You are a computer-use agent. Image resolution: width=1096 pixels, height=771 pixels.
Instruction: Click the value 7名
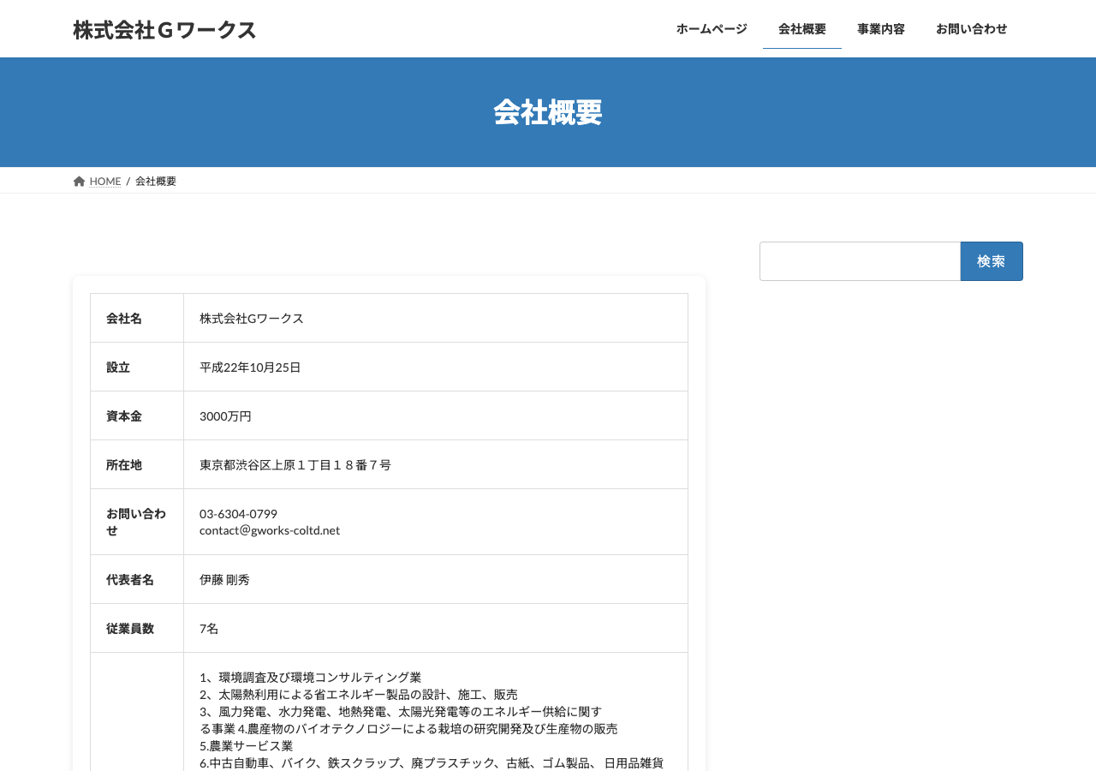point(209,628)
